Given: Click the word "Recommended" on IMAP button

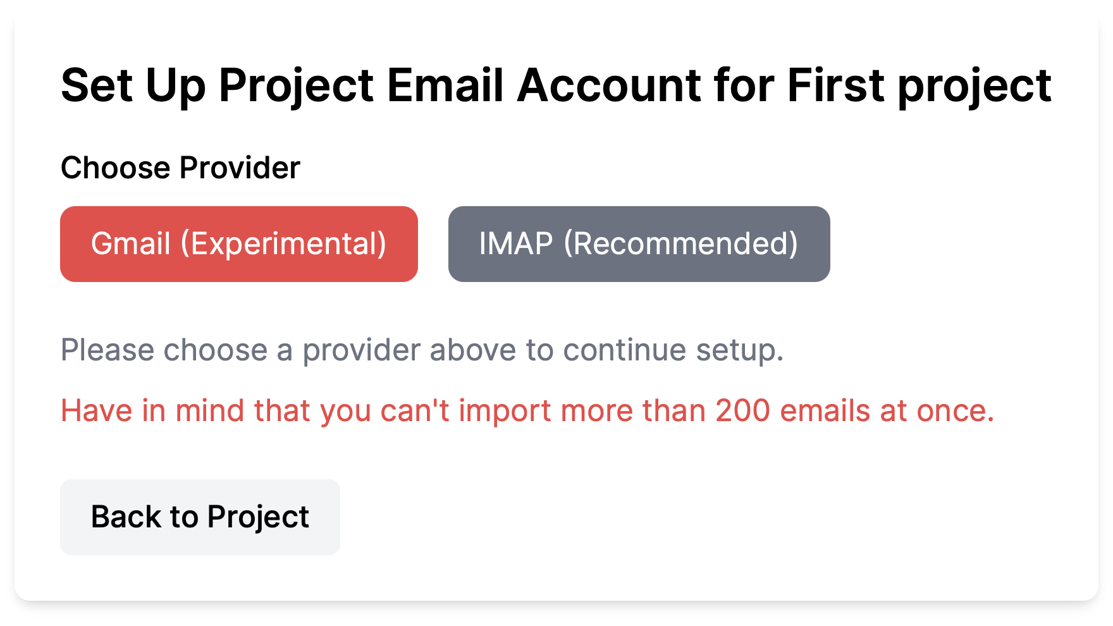Looking at the screenshot, I should (681, 244).
